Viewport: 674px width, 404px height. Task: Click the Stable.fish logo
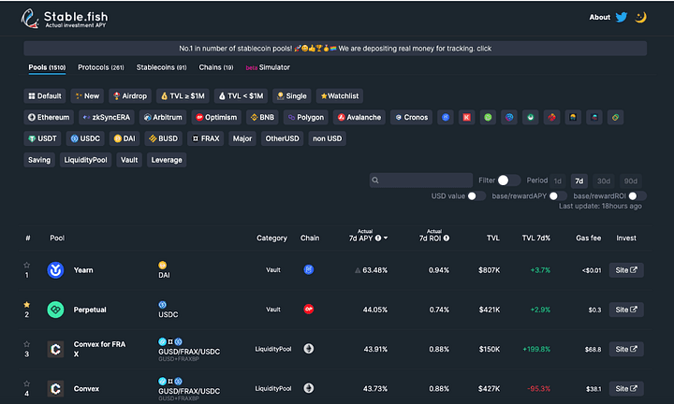[65, 19]
